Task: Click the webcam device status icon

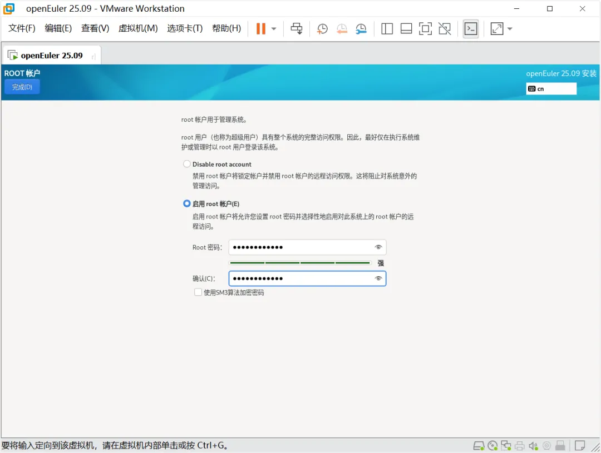Action: (547, 446)
